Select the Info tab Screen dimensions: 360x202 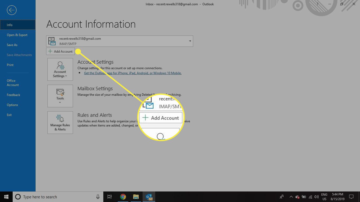coord(18,25)
